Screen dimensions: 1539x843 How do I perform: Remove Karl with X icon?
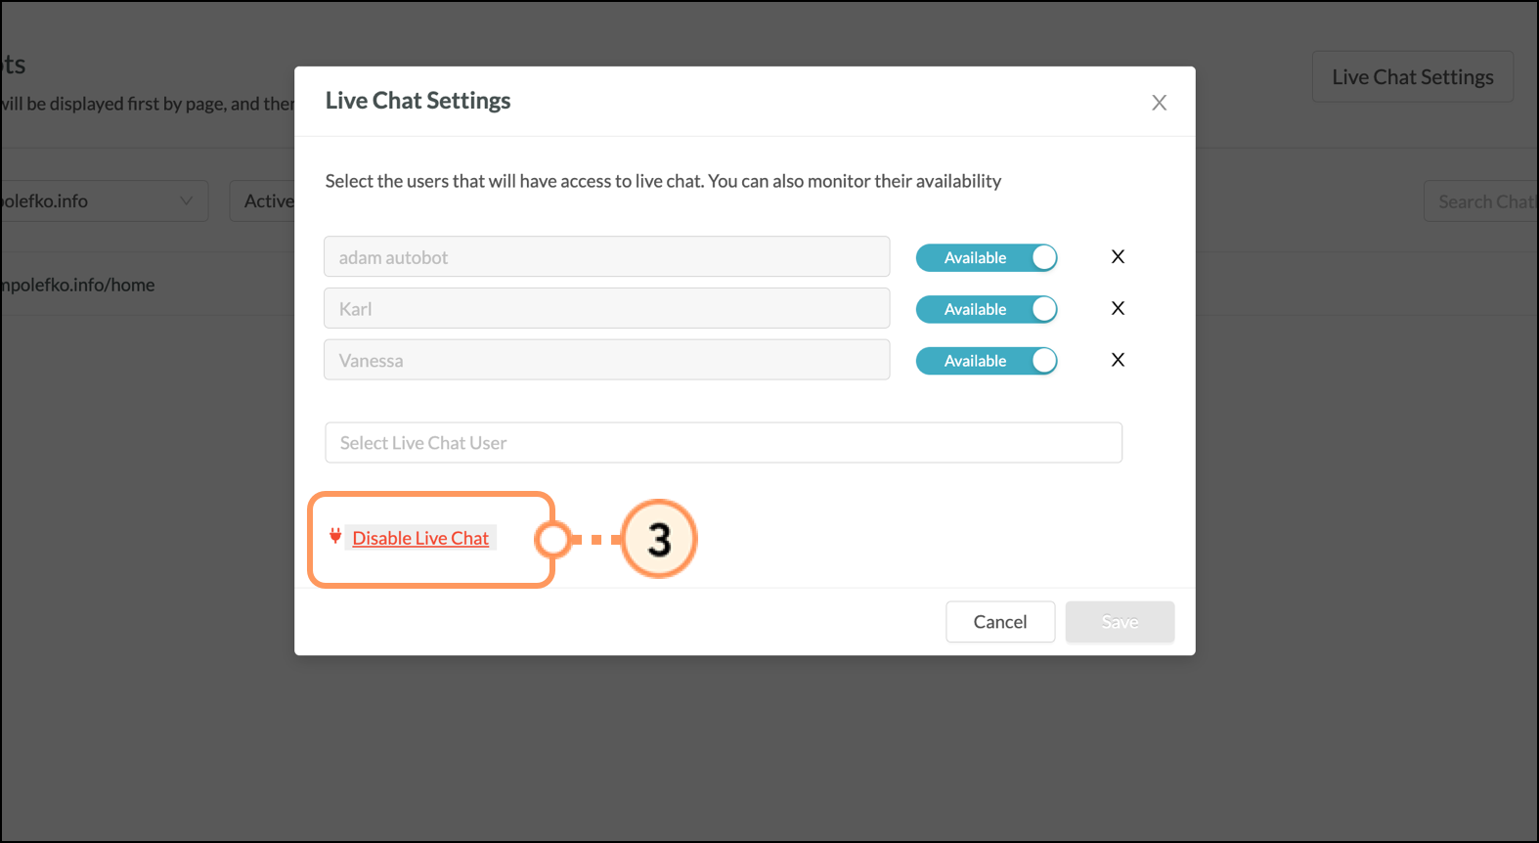(1118, 309)
